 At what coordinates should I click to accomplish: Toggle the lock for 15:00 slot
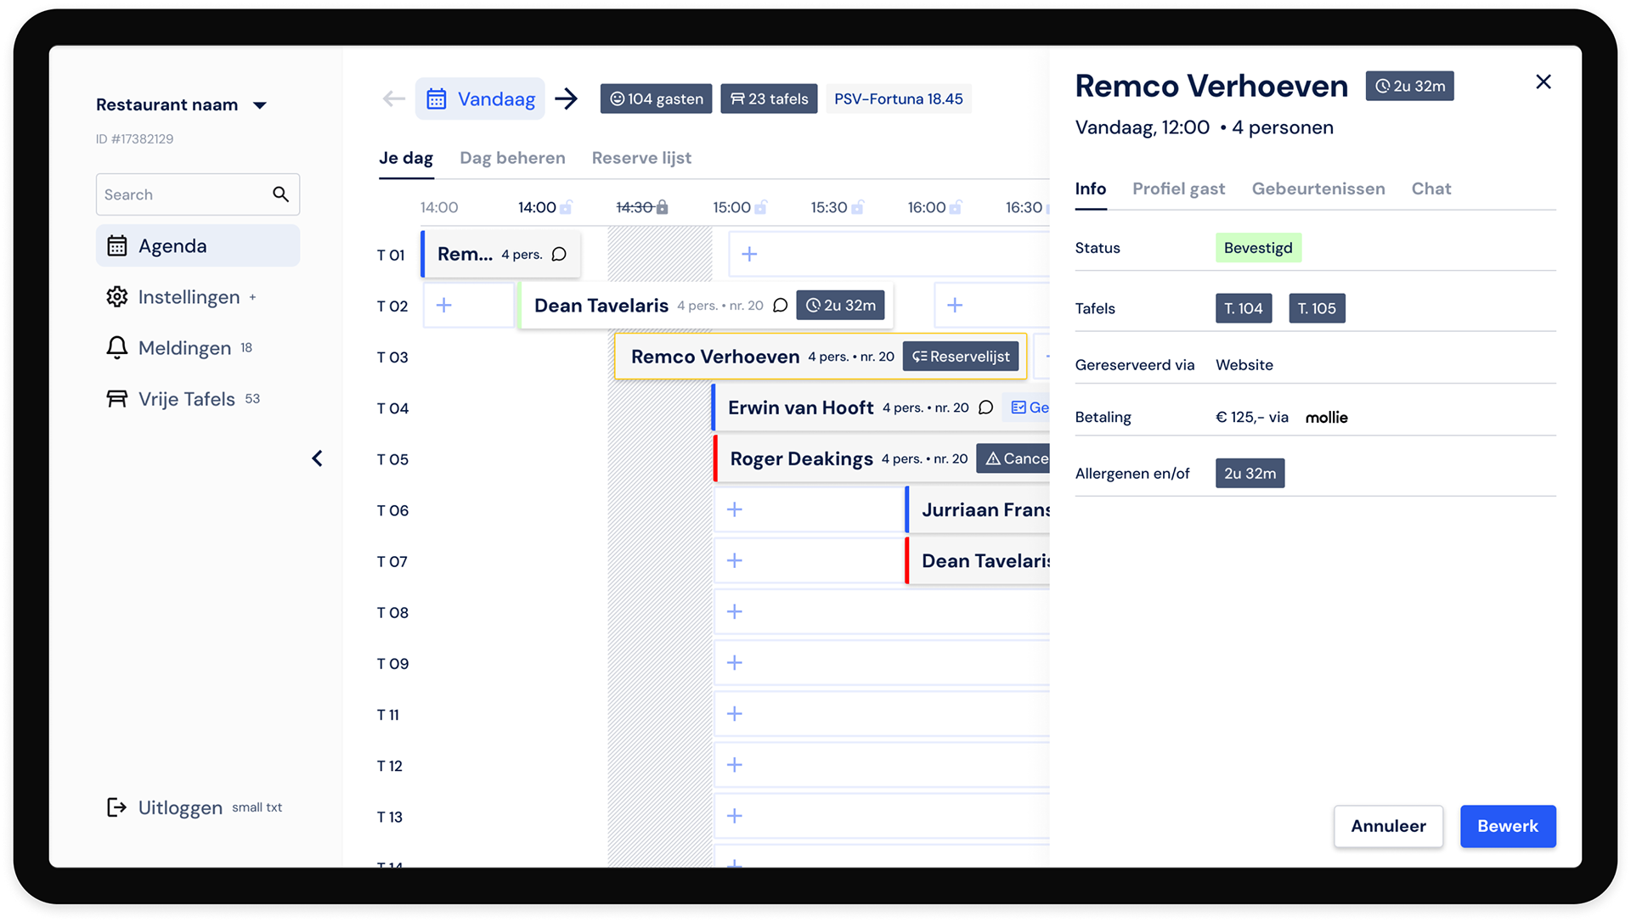(761, 207)
